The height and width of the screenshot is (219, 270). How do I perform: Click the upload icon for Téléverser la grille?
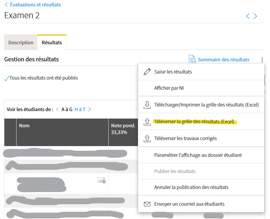[147, 122]
